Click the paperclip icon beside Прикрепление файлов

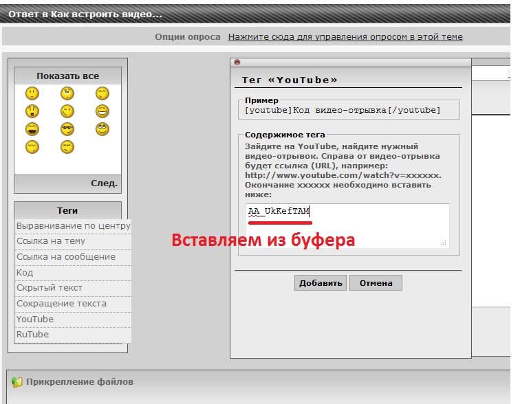pos(17,382)
